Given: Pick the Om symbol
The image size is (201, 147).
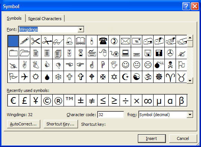Looking at the screenshot, I should [148, 77].
